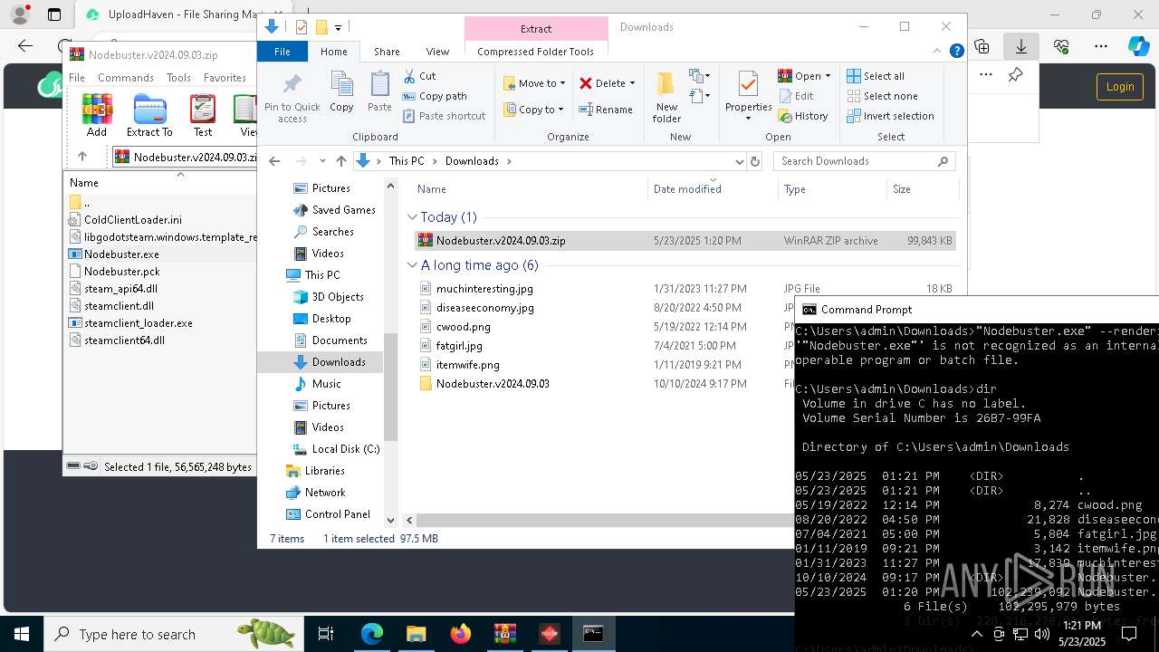Select Nodebuster.exe in WinRAR list

coord(121,254)
